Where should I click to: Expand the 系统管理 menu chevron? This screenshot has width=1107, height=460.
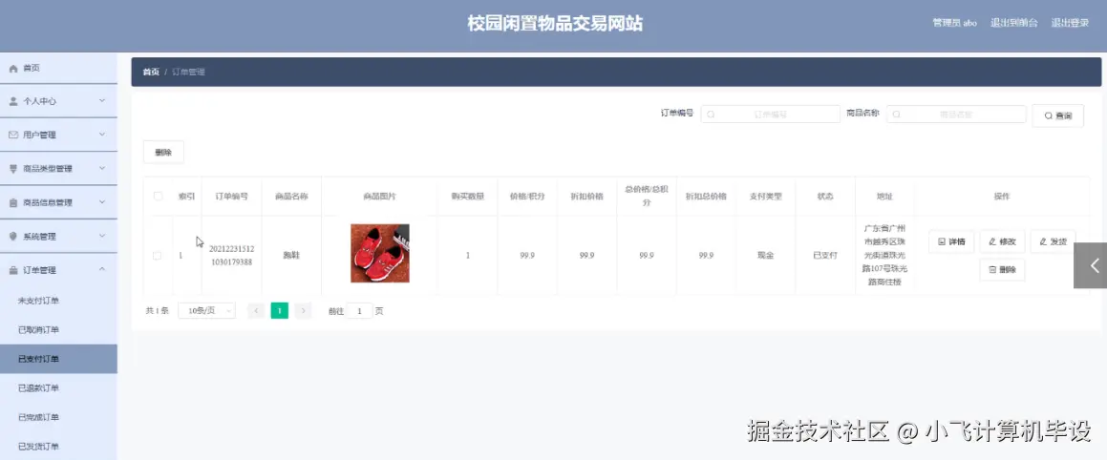pos(102,237)
